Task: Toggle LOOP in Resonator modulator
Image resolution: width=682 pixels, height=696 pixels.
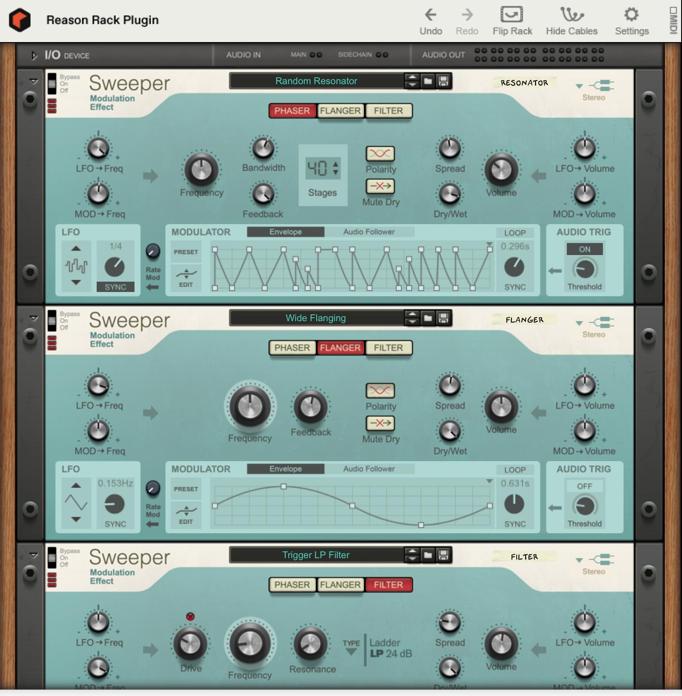Action: (x=515, y=233)
